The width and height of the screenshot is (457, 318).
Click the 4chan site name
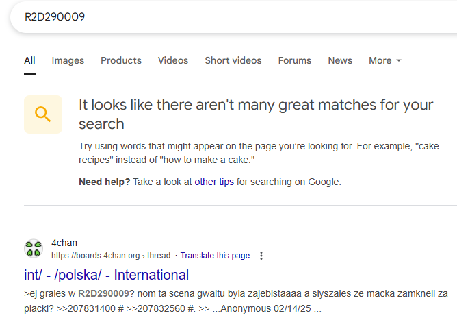pos(64,243)
